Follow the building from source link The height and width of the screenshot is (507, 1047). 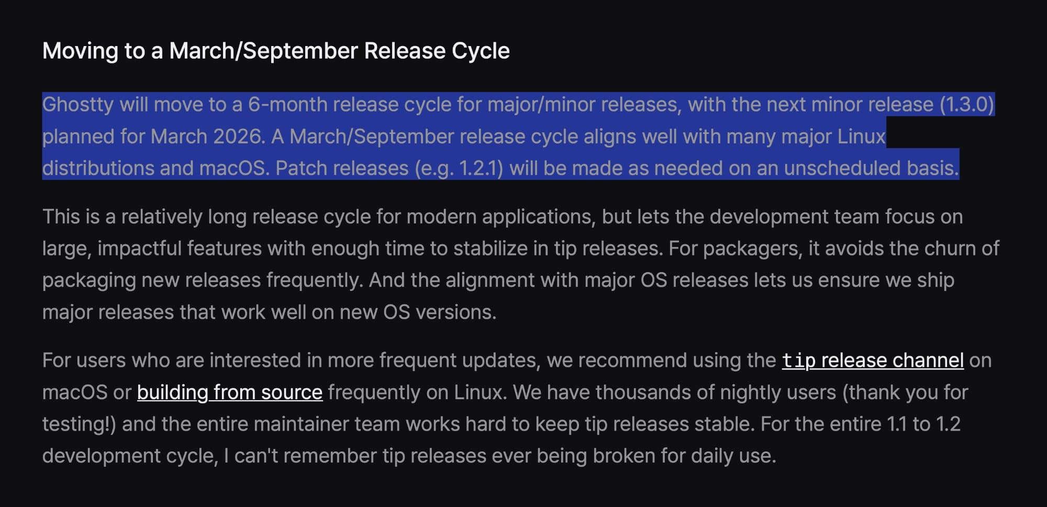coord(229,392)
